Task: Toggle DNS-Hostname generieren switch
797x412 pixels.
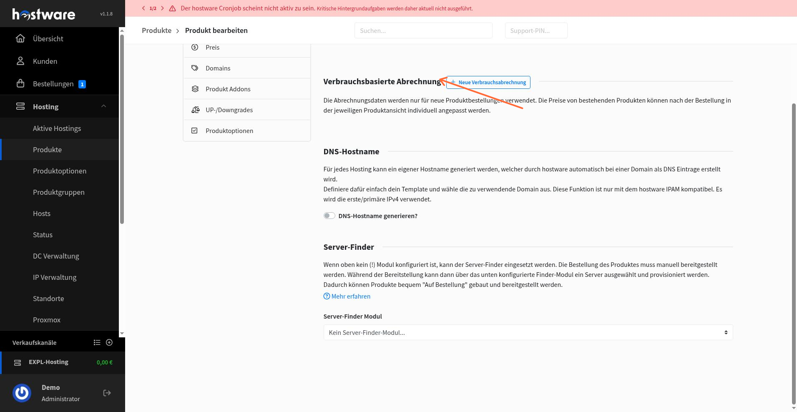Action: (x=329, y=216)
